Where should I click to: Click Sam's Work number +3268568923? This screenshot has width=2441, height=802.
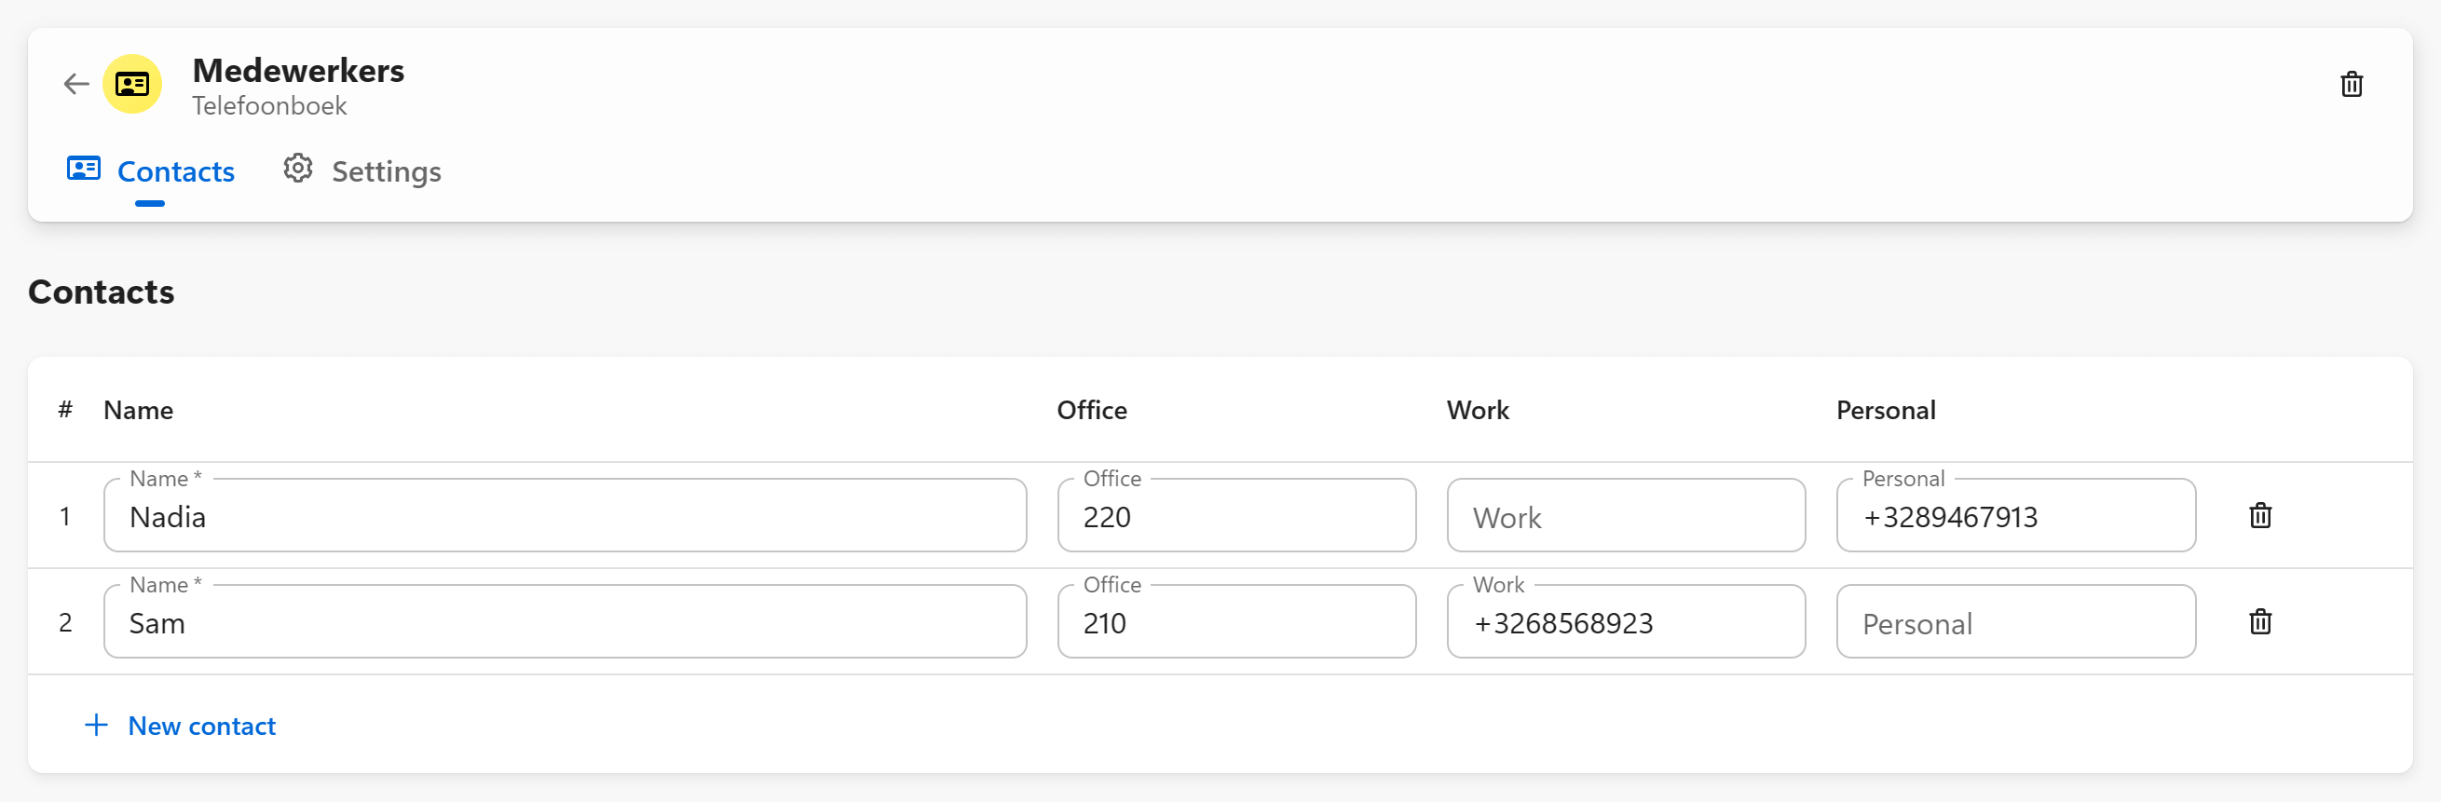[1625, 623]
